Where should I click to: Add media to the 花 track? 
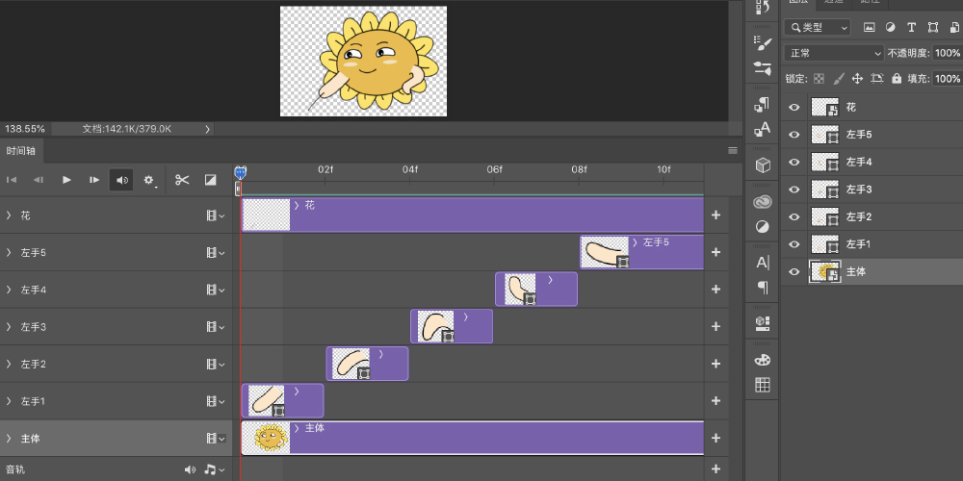pyautogui.click(x=716, y=215)
